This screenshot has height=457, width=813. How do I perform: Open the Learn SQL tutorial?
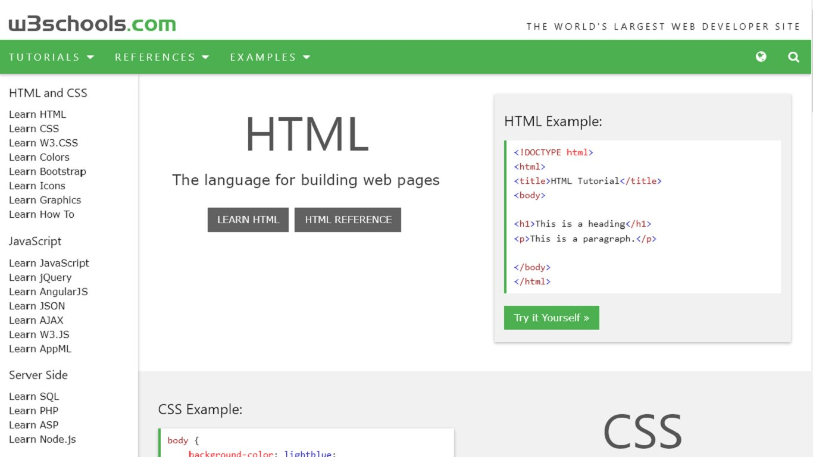click(x=34, y=396)
